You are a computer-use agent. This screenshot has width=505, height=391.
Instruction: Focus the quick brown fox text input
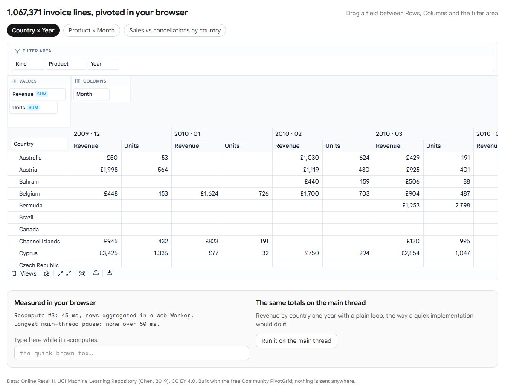point(131,353)
